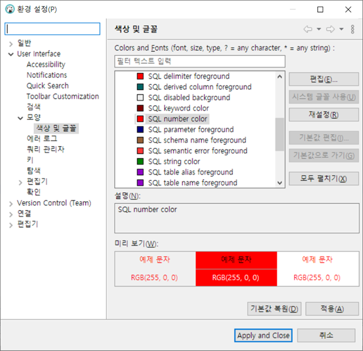Click the white swatch for SQL disabled background
This screenshot has height=351, width=363.
(140, 98)
